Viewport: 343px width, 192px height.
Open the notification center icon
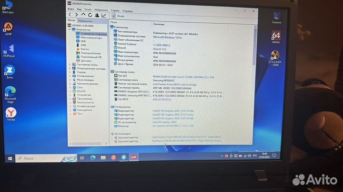pos(274,155)
